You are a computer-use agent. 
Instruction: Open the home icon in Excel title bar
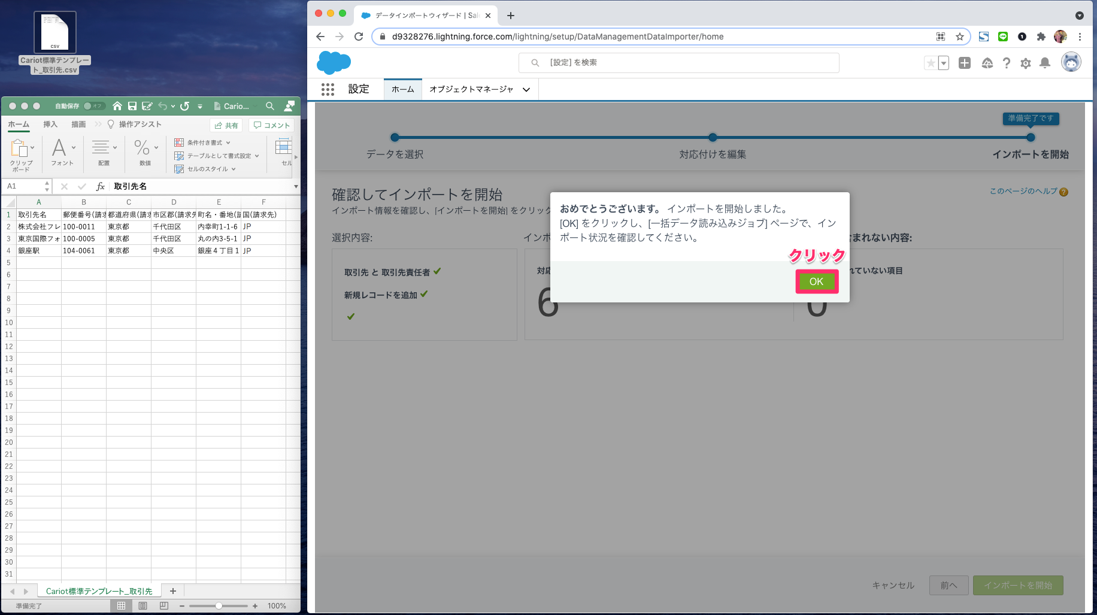click(x=117, y=106)
